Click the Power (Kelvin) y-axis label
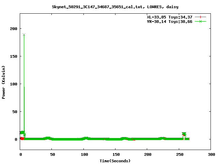Viewport: 218px width, 164px height. 3,82
